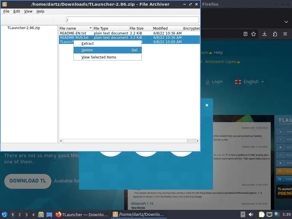Choose Extract from the context menu

[x=108, y=44]
